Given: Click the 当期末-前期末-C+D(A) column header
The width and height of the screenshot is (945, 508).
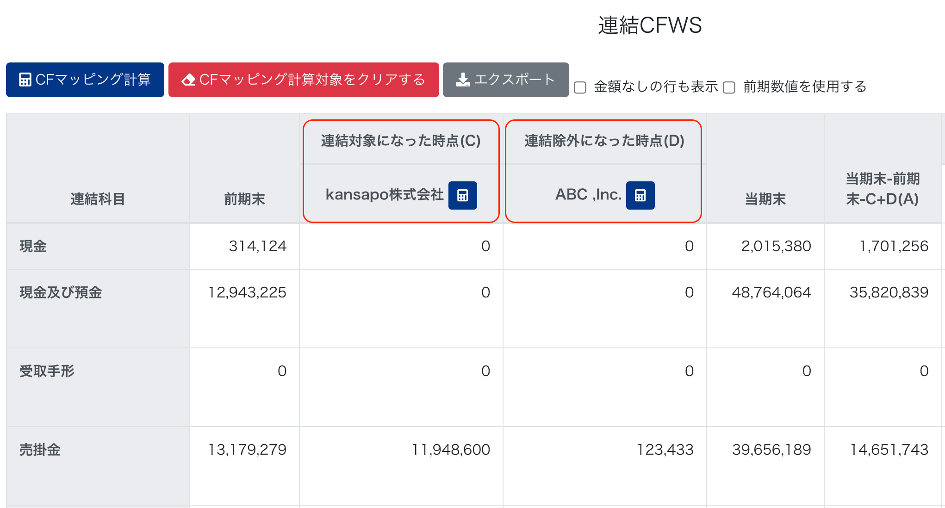Looking at the screenshot, I should 882,189.
